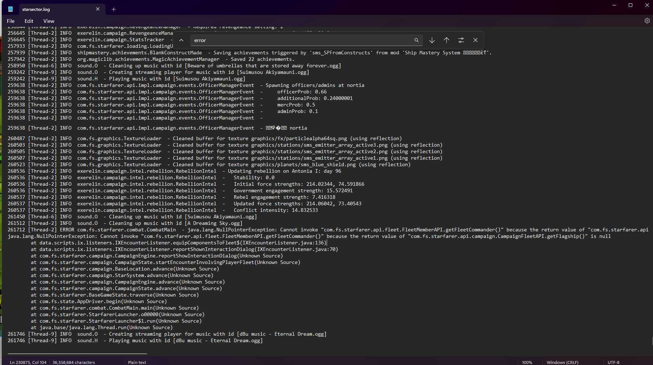653x365 pixels.
Task: Click the ERROR line for CombatMain
Action: [x=218, y=230]
